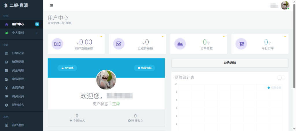The height and width of the screenshot is (131, 296).
Task: Click the home icon beside 用户中心
Action: (7, 24)
